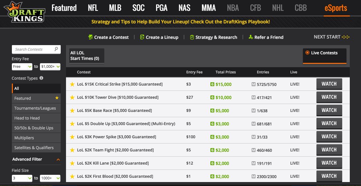
Task: Click the All LOL Start Times filter
Action: coord(86,56)
